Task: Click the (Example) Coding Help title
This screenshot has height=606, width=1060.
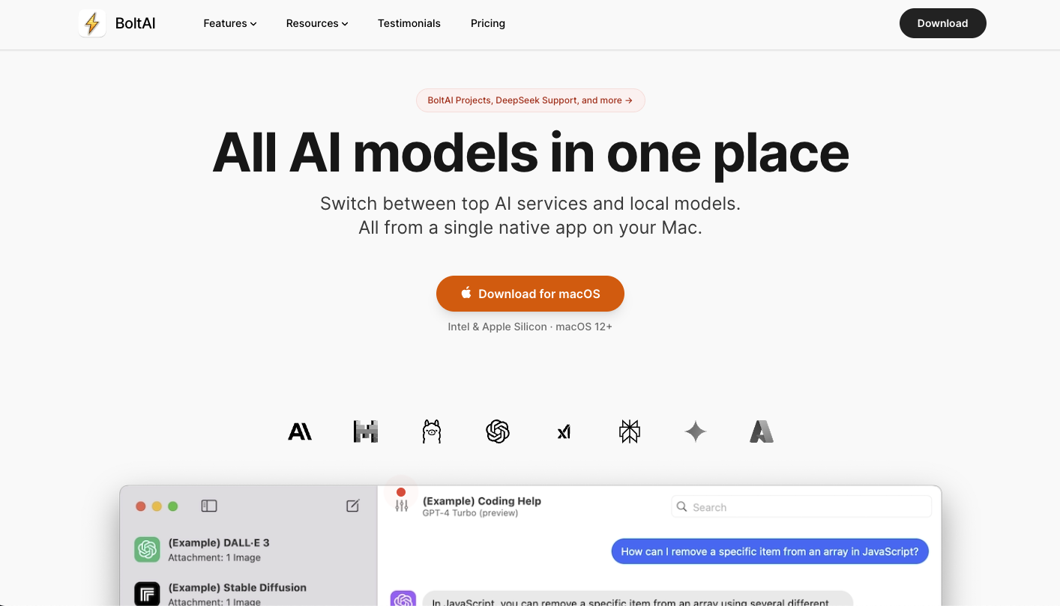Action: (482, 501)
